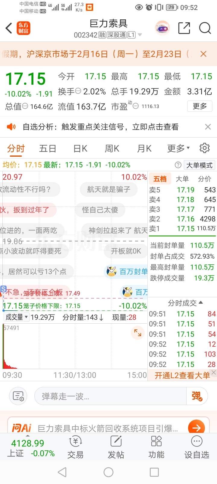Expand the 更多 chart period dropdown
Screen dimensions: 217x484
click(178, 149)
